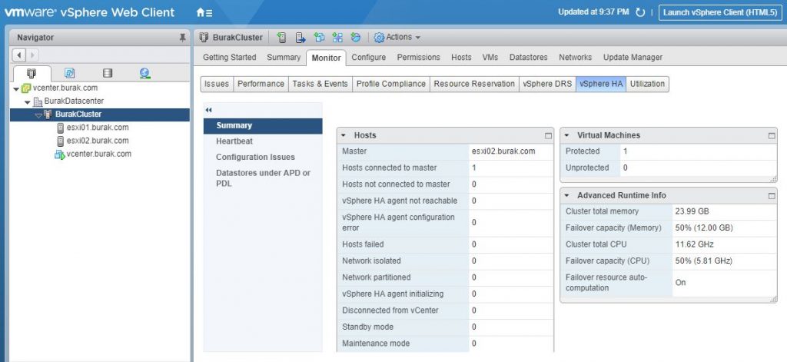Select Summary in the vSphere HA menu

[263, 126]
